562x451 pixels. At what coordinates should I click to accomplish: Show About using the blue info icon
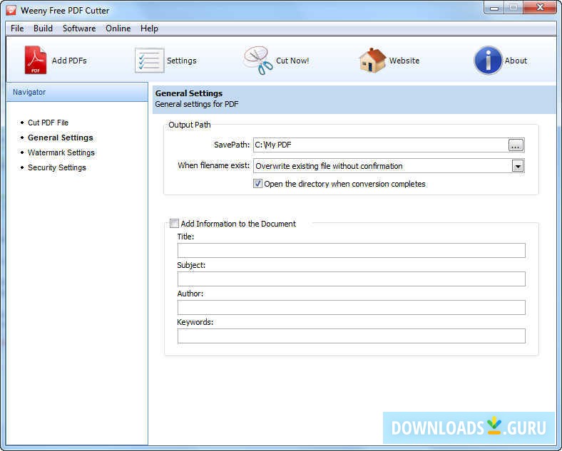(x=488, y=61)
